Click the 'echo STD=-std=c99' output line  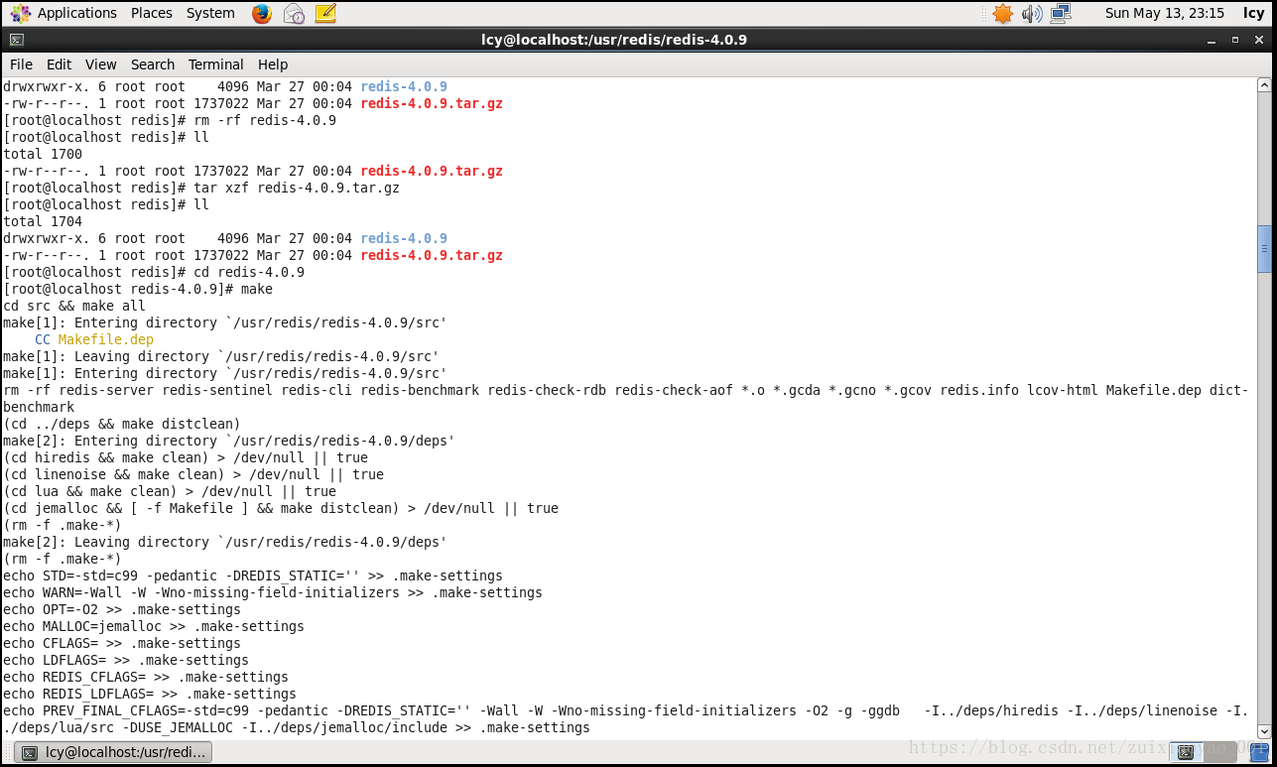click(253, 575)
